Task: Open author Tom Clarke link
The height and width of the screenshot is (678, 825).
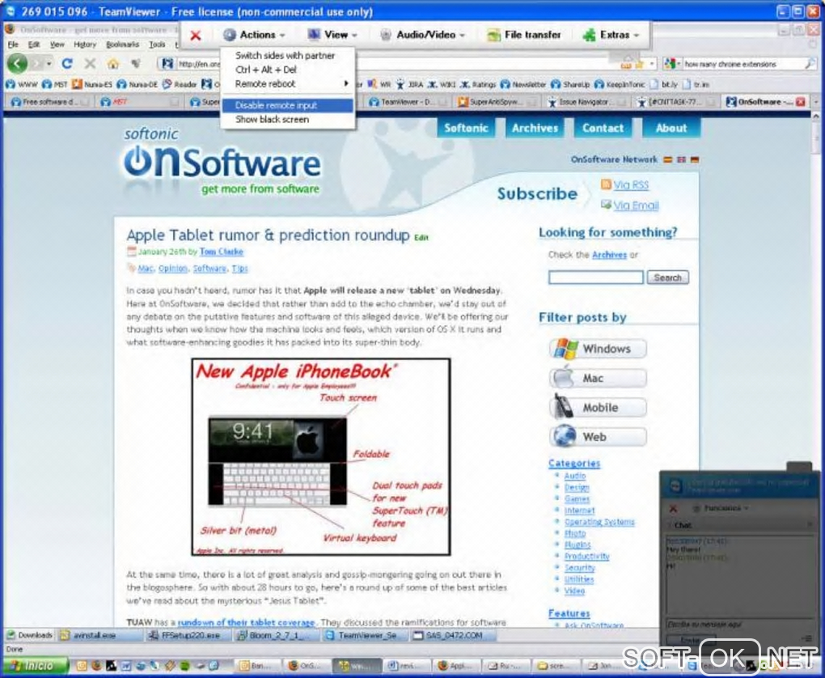Action: tap(221, 252)
